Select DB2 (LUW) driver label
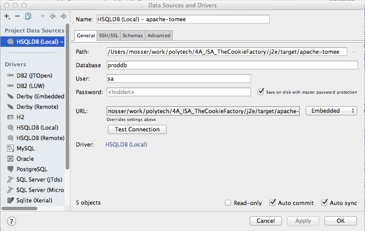This screenshot has height=231, width=365. [x=30, y=86]
